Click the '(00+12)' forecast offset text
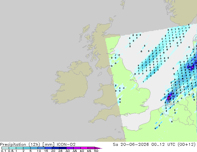The height and width of the screenshot is (152, 197). [x=186, y=145]
